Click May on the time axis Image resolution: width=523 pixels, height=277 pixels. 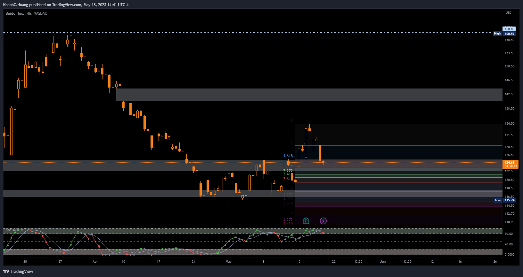point(228,262)
